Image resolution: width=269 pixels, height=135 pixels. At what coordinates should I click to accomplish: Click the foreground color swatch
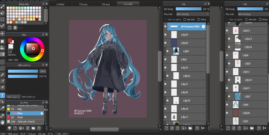(10, 40)
